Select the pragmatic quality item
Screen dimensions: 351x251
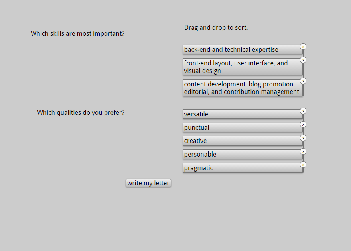pos(243,168)
